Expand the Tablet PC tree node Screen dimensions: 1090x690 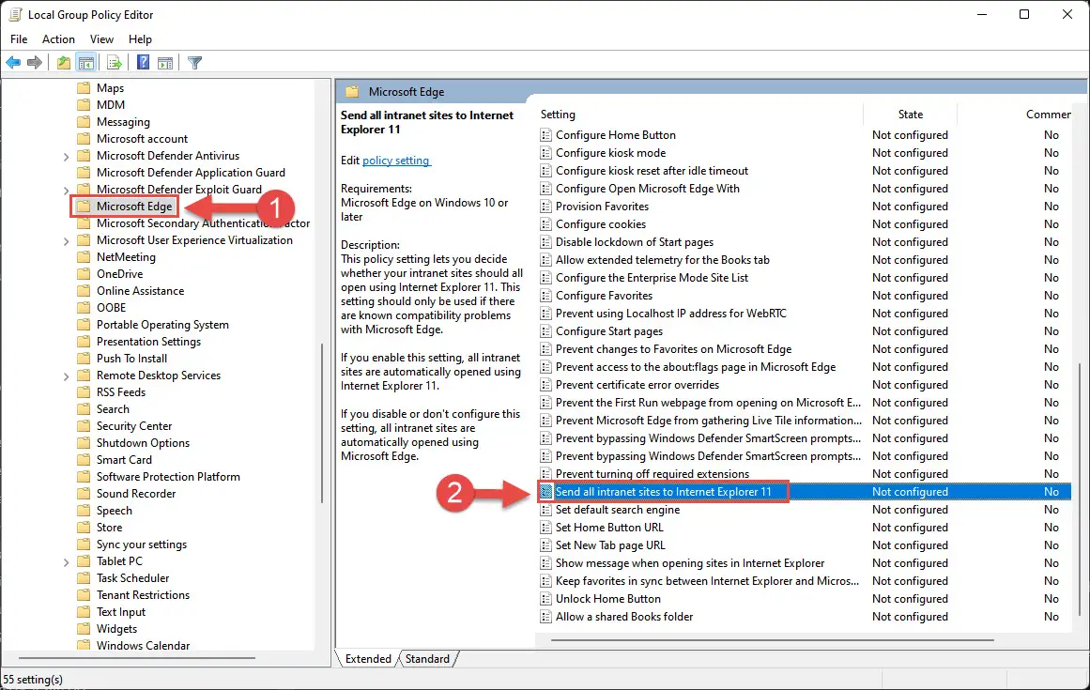click(66, 561)
